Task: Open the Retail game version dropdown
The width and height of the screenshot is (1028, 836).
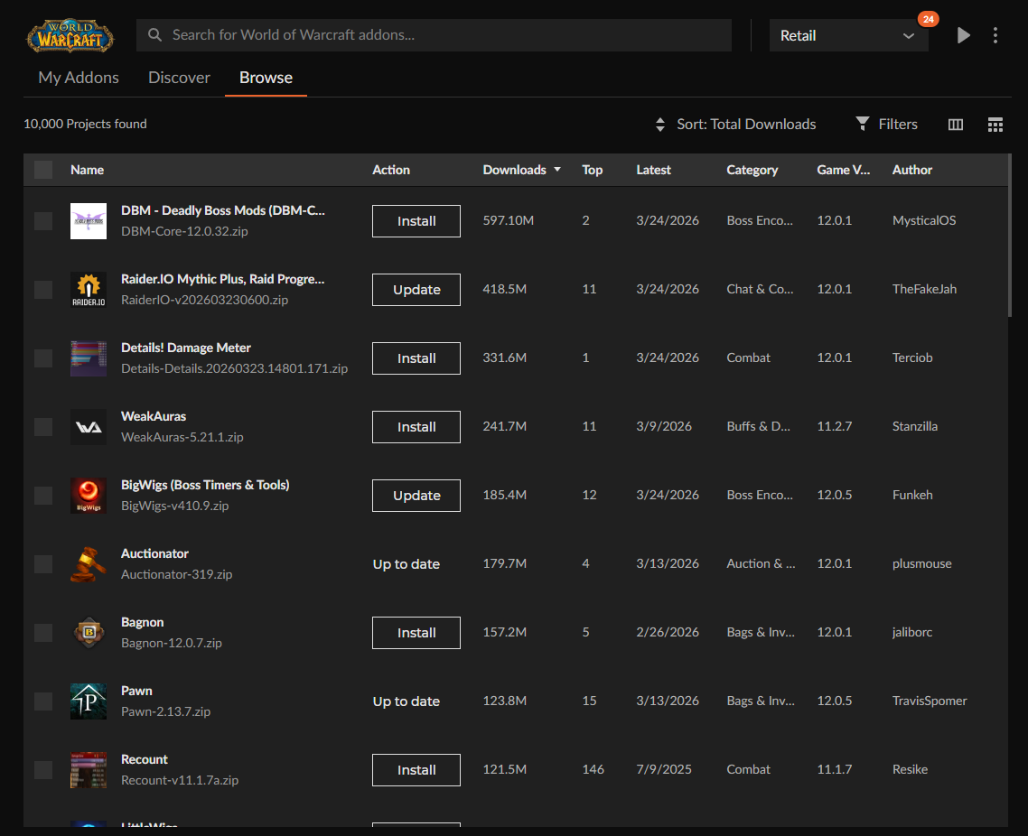Action: (848, 35)
